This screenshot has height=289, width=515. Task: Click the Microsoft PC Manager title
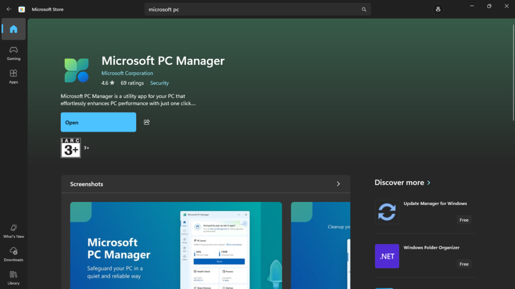pos(163,61)
